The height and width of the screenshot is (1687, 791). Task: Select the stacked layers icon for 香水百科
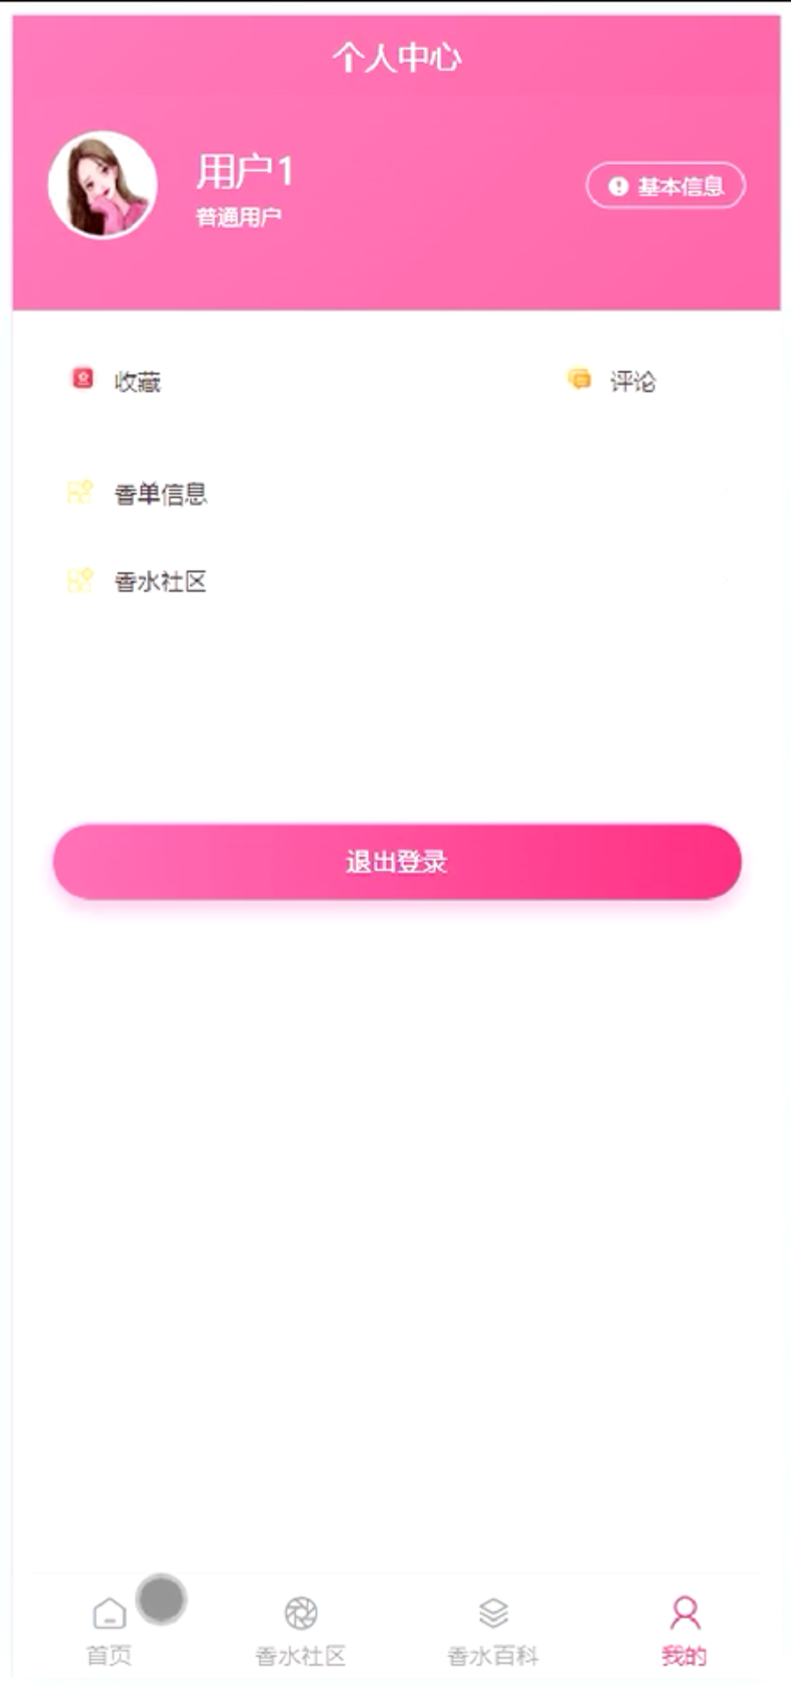coord(493,1612)
